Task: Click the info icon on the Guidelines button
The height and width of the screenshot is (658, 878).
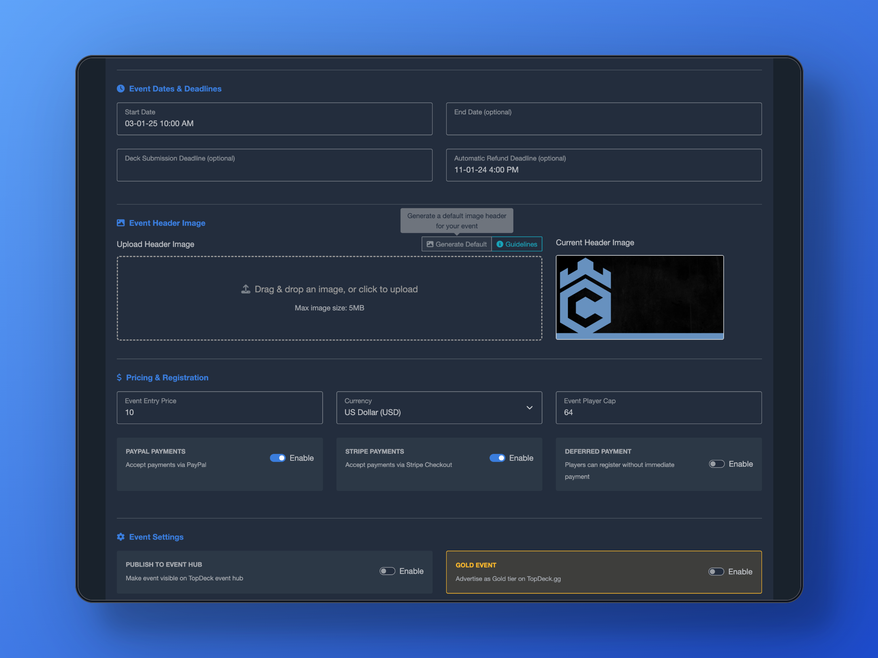Action: pos(500,244)
